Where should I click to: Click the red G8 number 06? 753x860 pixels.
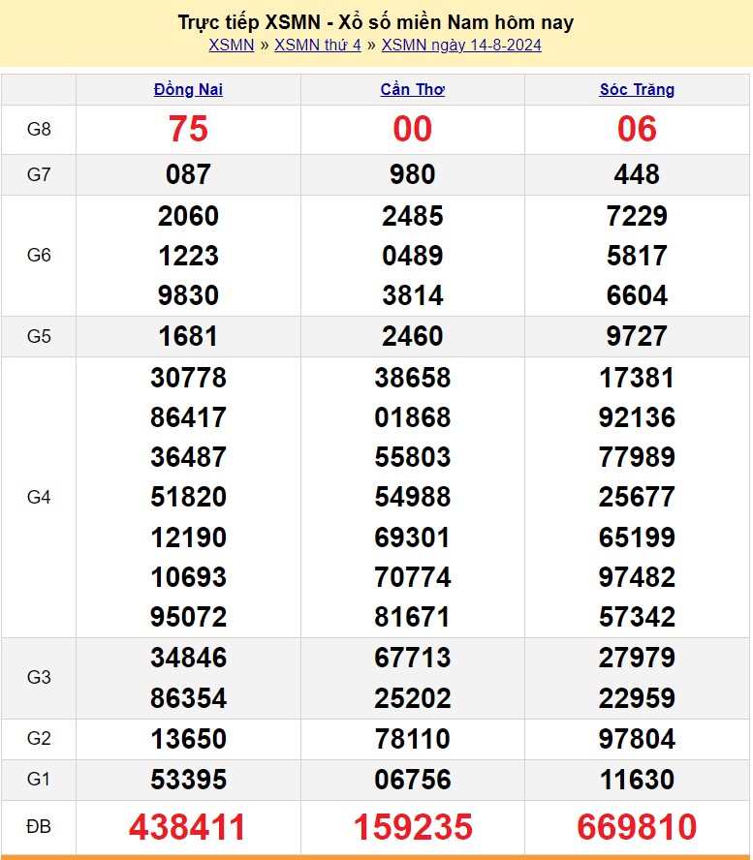point(637,129)
